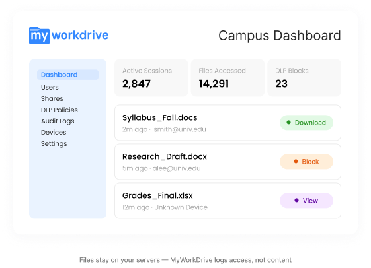
Task: Open Settings from the sidebar
Action: 54,143
